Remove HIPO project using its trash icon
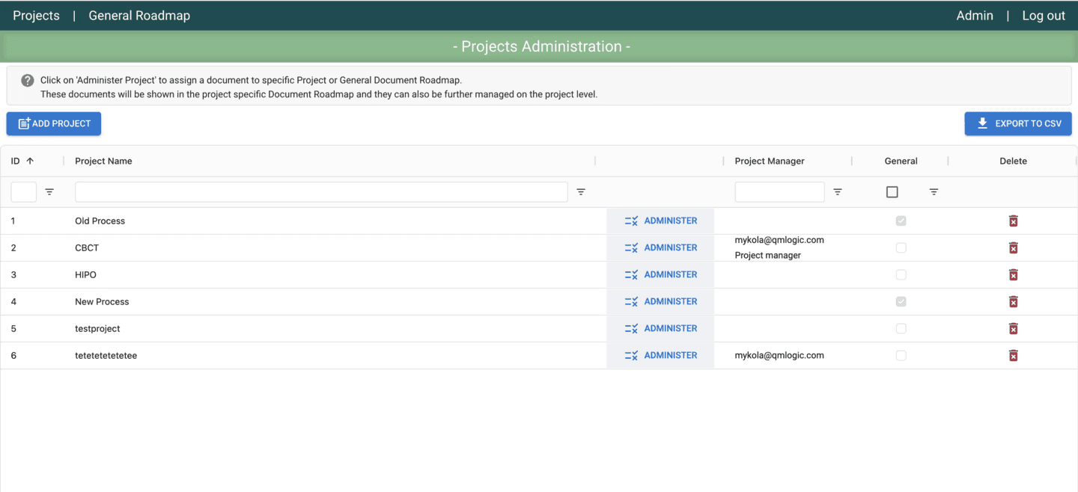The image size is (1078, 492). (1013, 274)
